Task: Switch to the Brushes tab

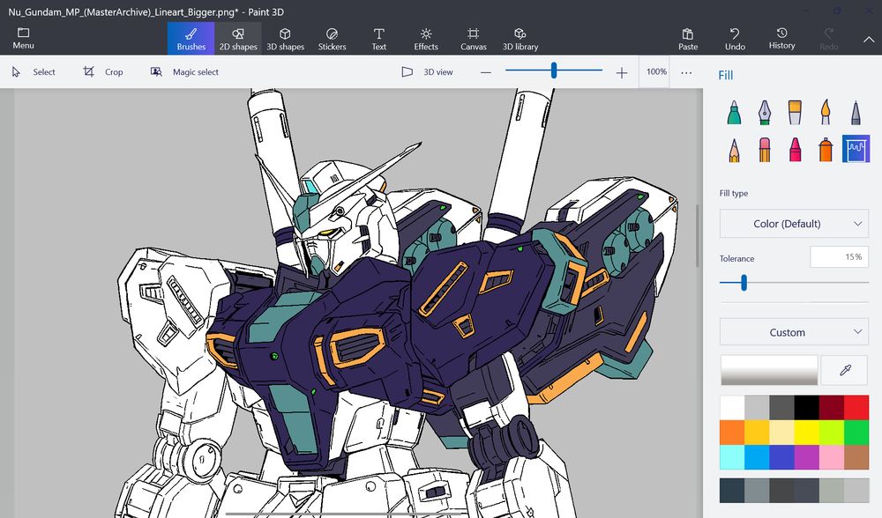Action: coord(191,38)
